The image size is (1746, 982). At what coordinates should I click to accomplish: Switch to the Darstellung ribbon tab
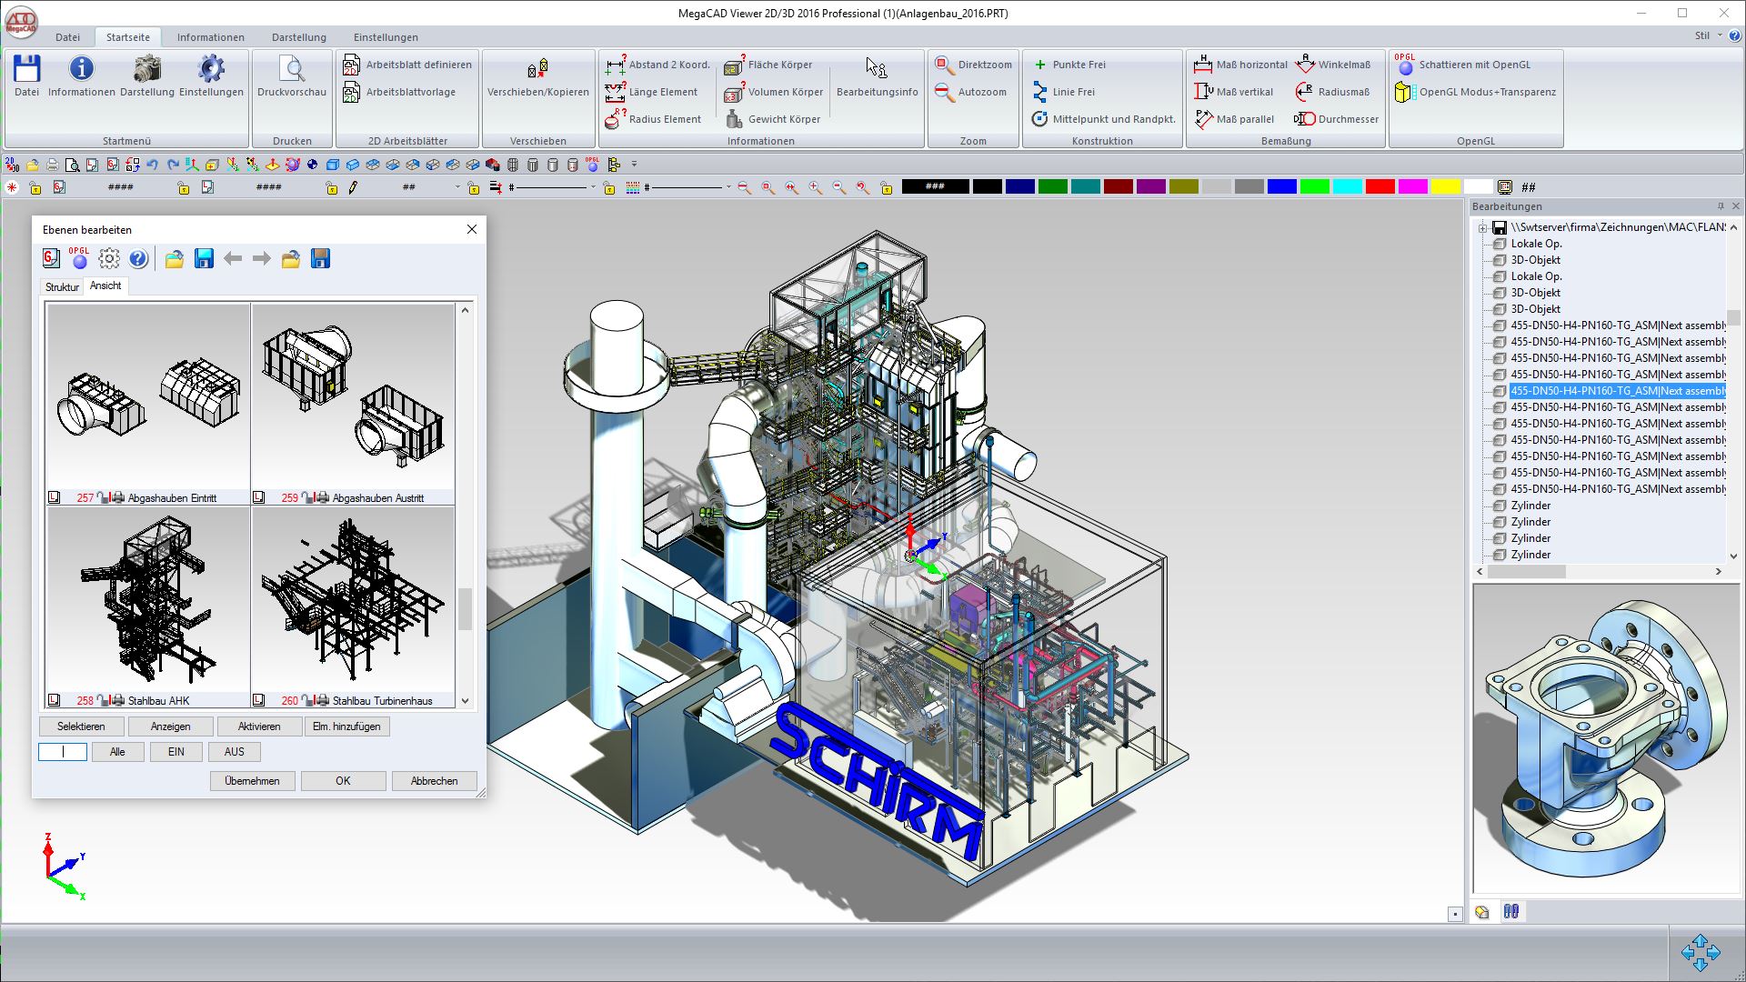pyautogui.click(x=298, y=37)
